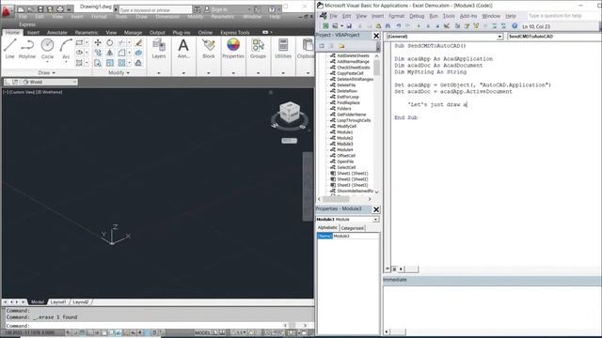Switch to Categorized properties tab
The image size is (602, 338).
pyautogui.click(x=352, y=228)
